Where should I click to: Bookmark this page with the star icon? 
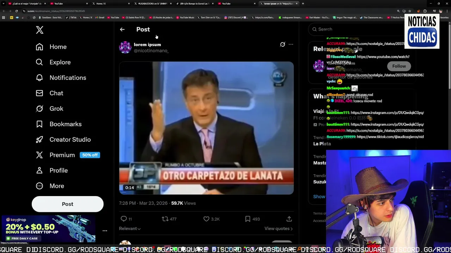[409, 11]
